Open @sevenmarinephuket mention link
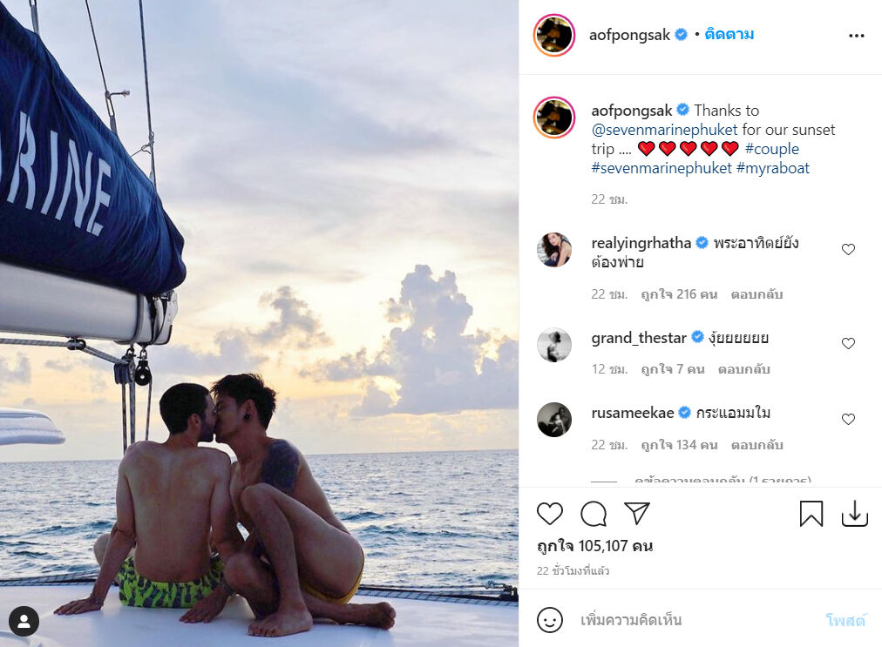Image resolution: width=882 pixels, height=647 pixels. pos(664,130)
